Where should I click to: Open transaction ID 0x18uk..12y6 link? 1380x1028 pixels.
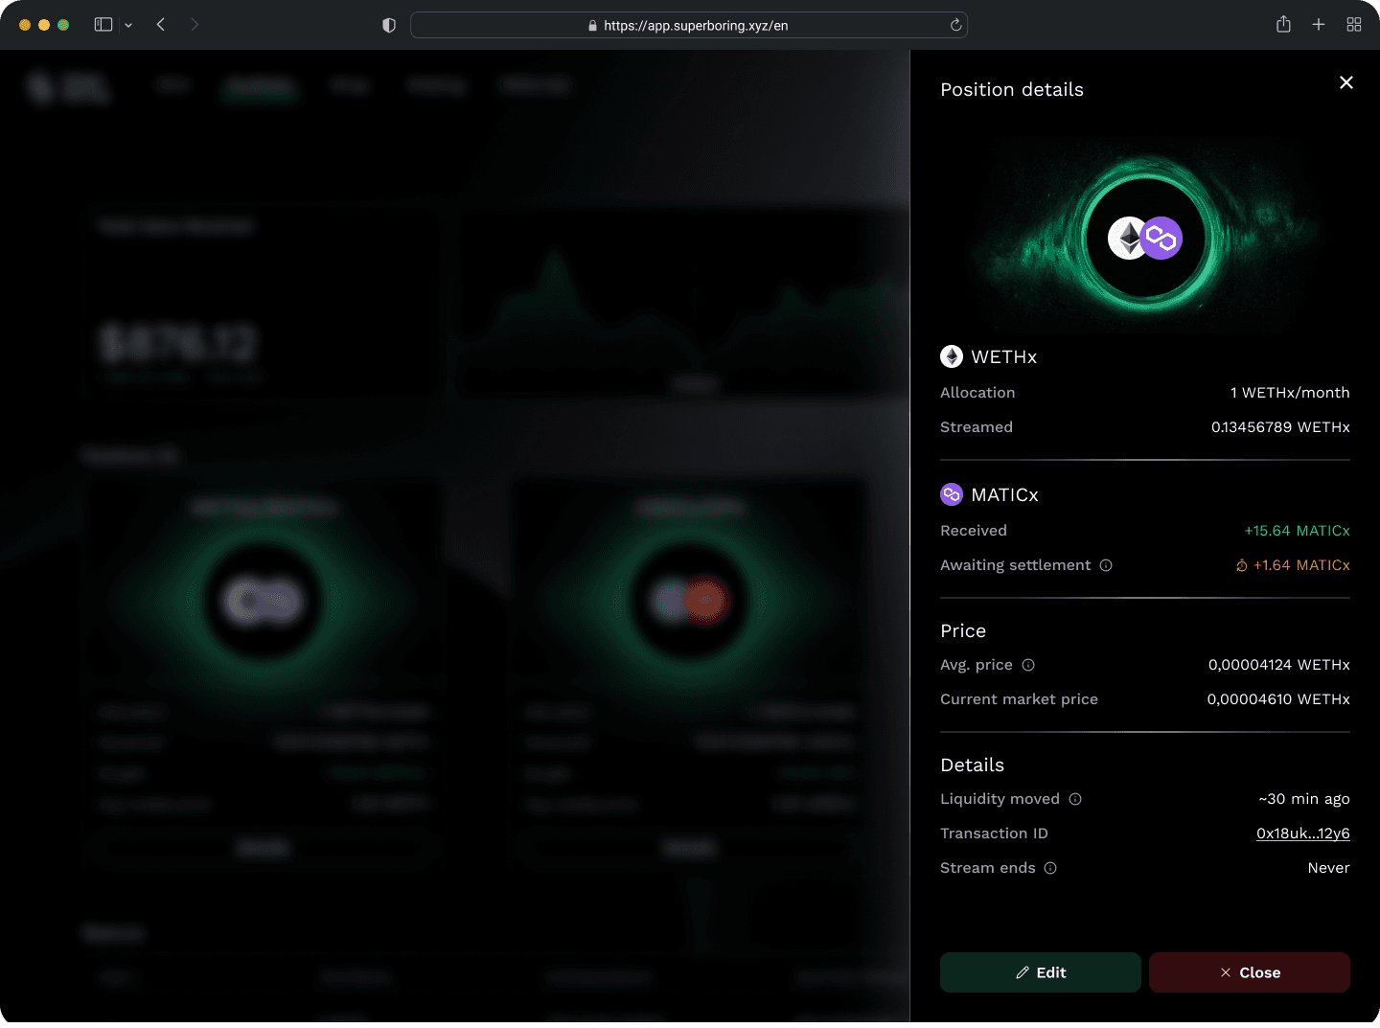pos(1303,834)
